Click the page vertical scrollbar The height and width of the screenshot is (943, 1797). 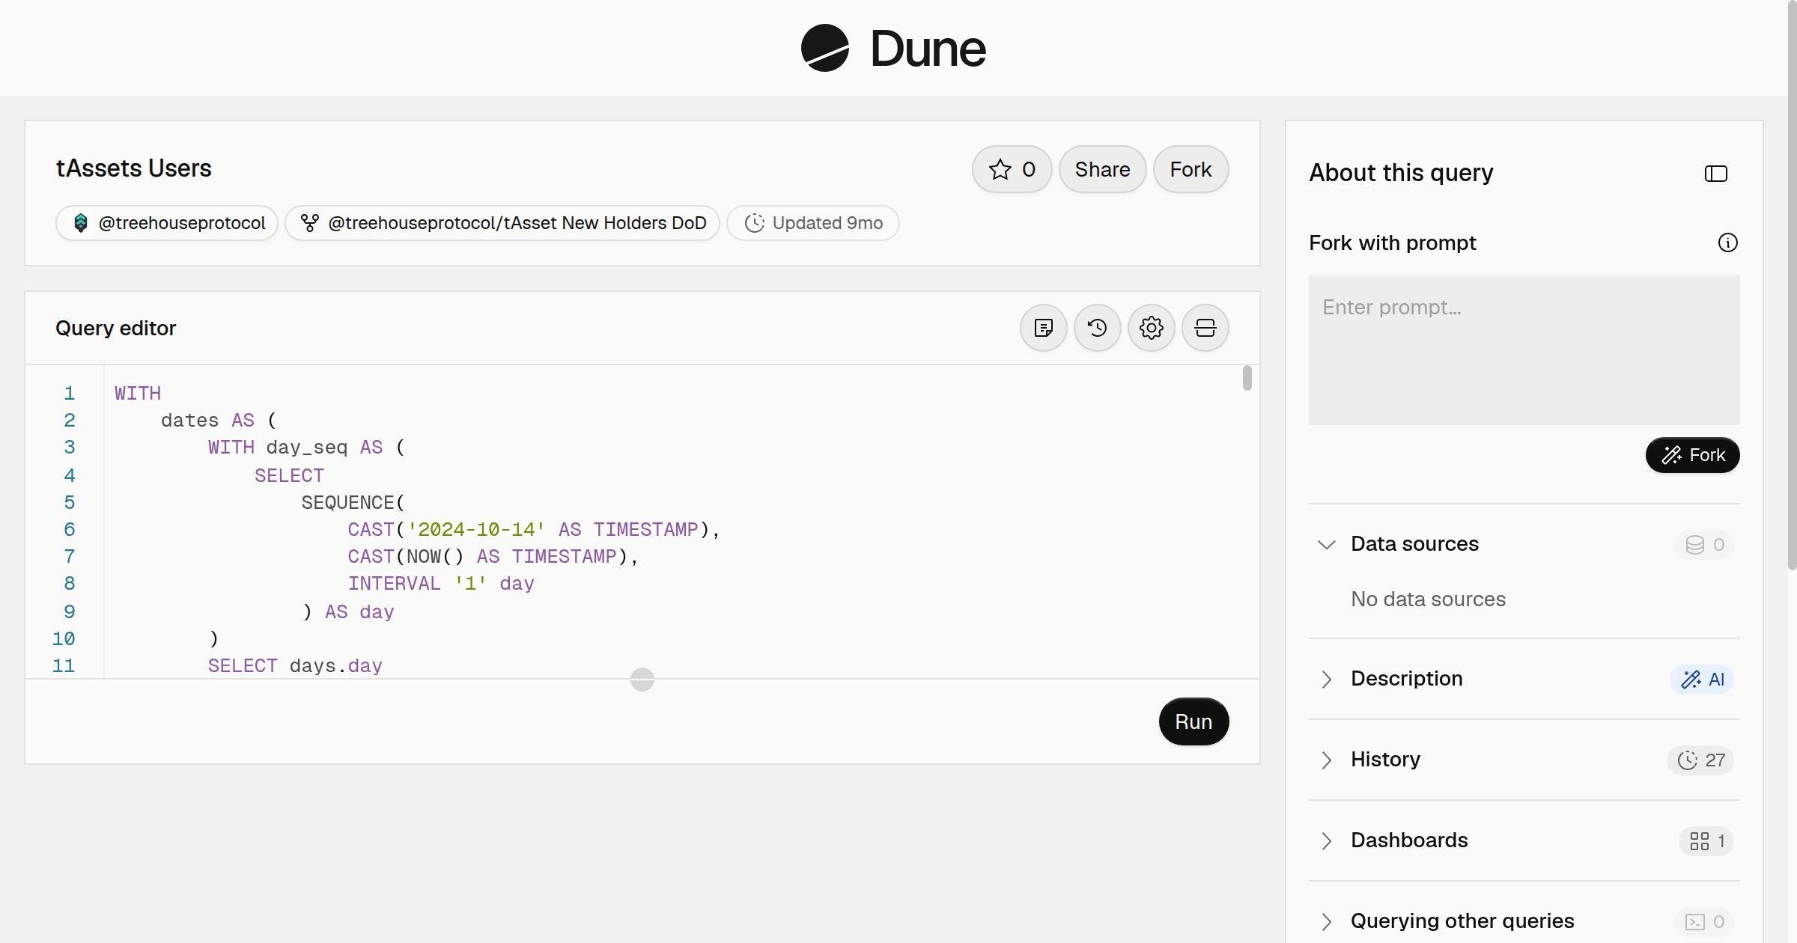[1792, 284]
